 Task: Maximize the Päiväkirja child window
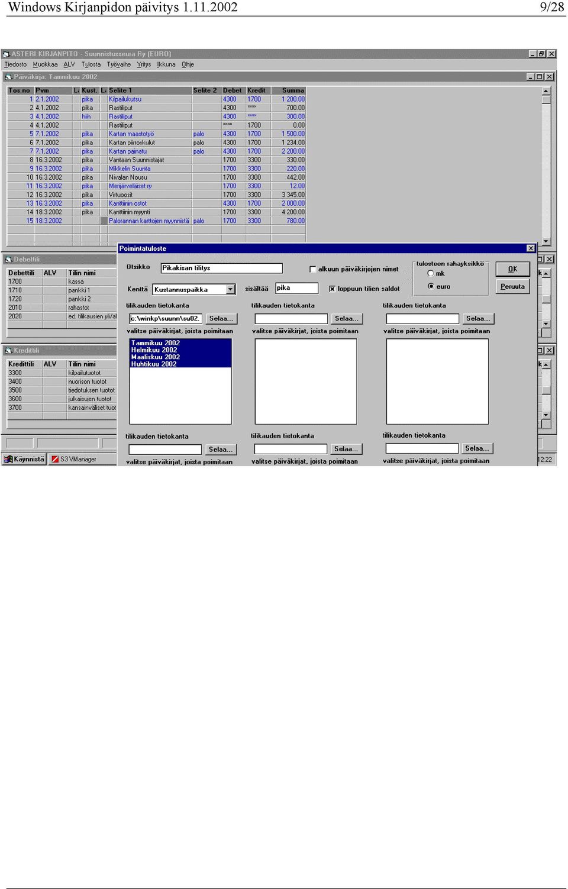pyautogui.click(x=540, y=77)
